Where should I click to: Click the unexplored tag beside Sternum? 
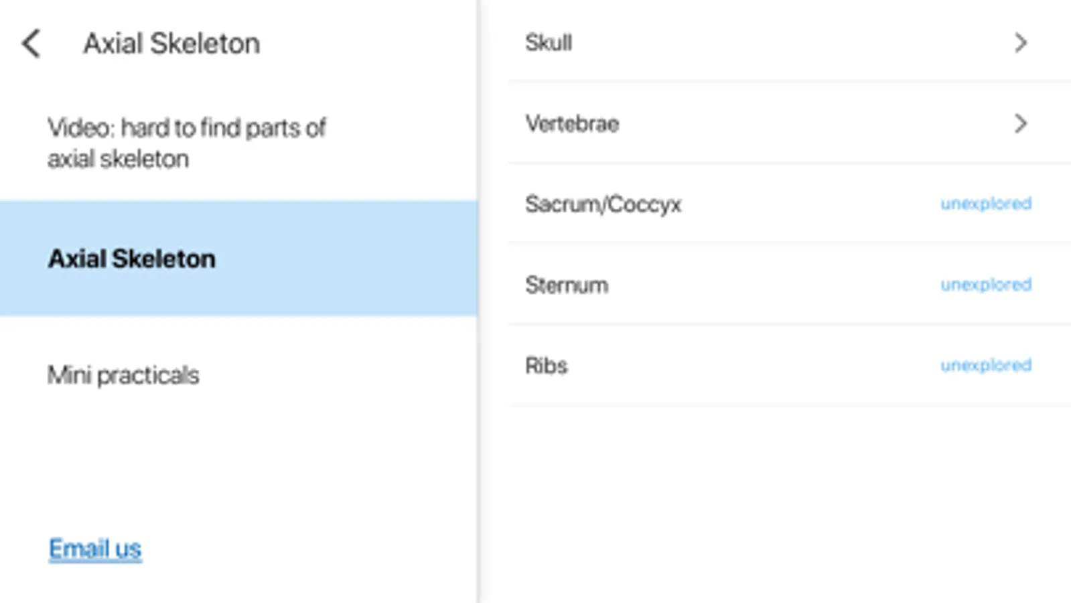985,285
